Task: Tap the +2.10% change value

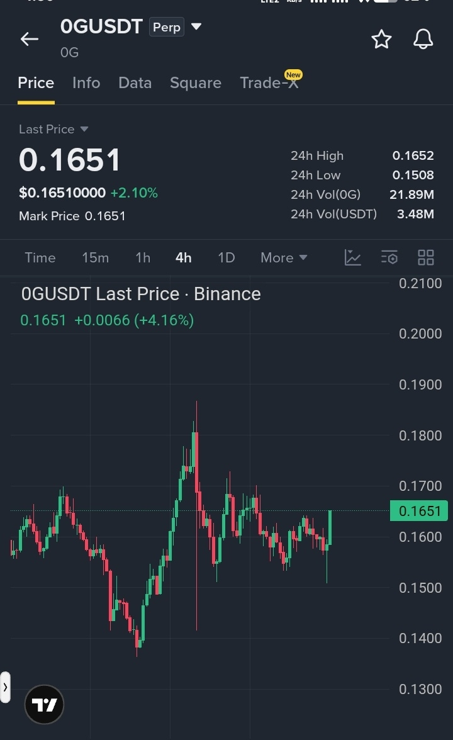Action: pos(134,193)
